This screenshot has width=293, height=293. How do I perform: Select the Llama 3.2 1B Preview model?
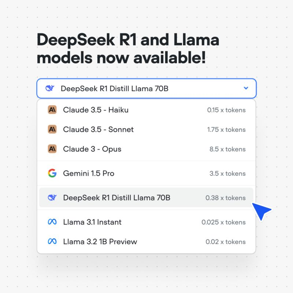point(101,242)
